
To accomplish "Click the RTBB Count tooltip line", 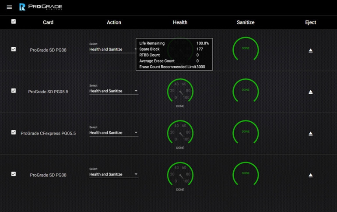I will click(x=169, y=55).
